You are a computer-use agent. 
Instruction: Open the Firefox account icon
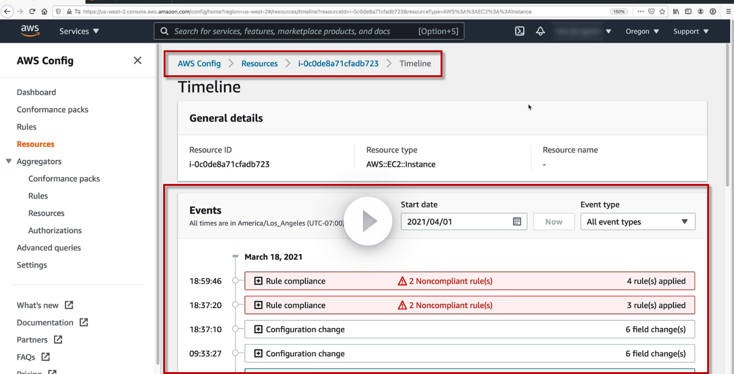point(701,12)
